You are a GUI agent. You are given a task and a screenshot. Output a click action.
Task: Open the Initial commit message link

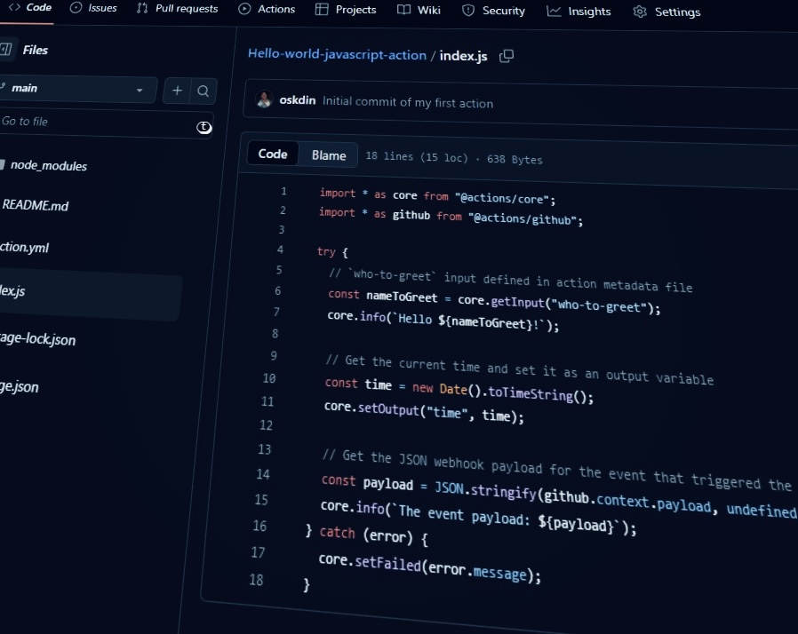[x=407, y=103]
